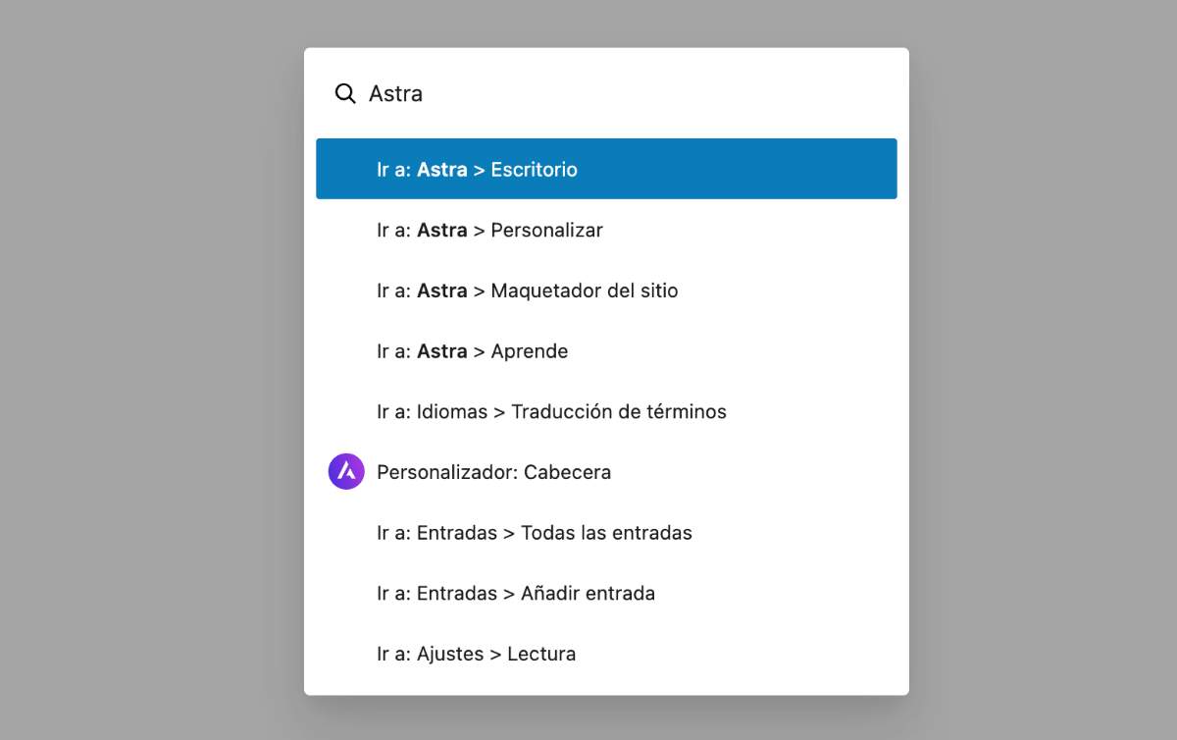1177x740 pixels.
Task: Click the Aprende label text
Action: point(529,351)
